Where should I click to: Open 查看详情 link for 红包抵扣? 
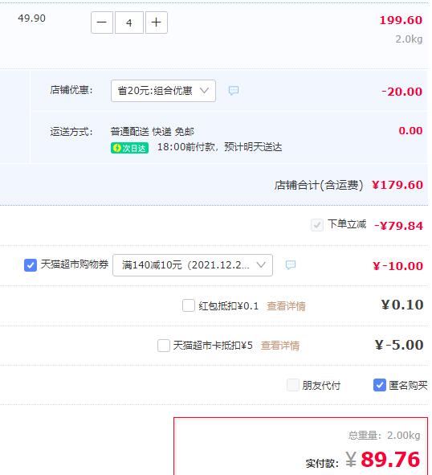[286, 306]
